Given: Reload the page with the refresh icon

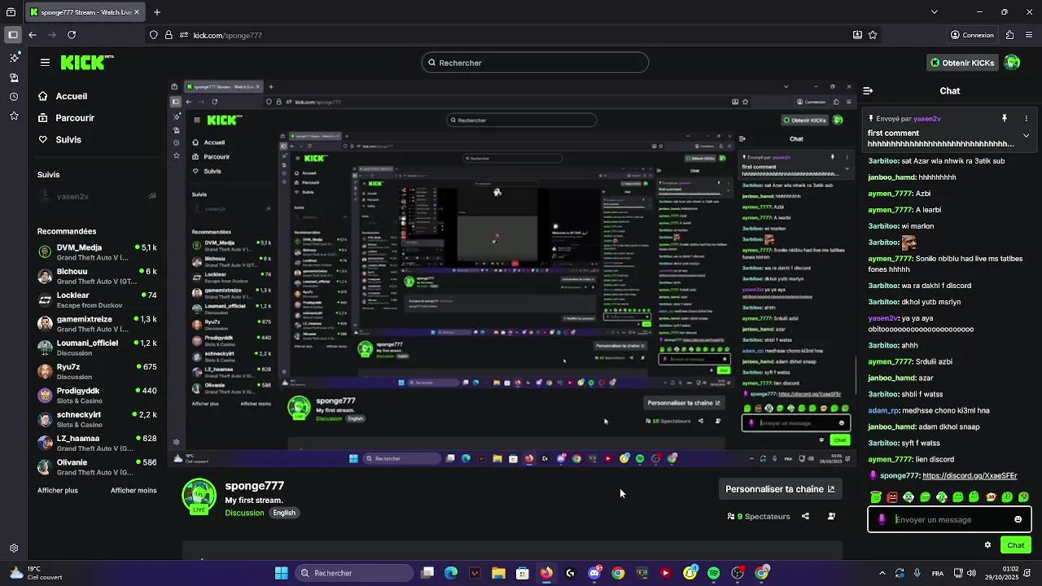Looking at the screenshot, I should click(x=72, y=35).
